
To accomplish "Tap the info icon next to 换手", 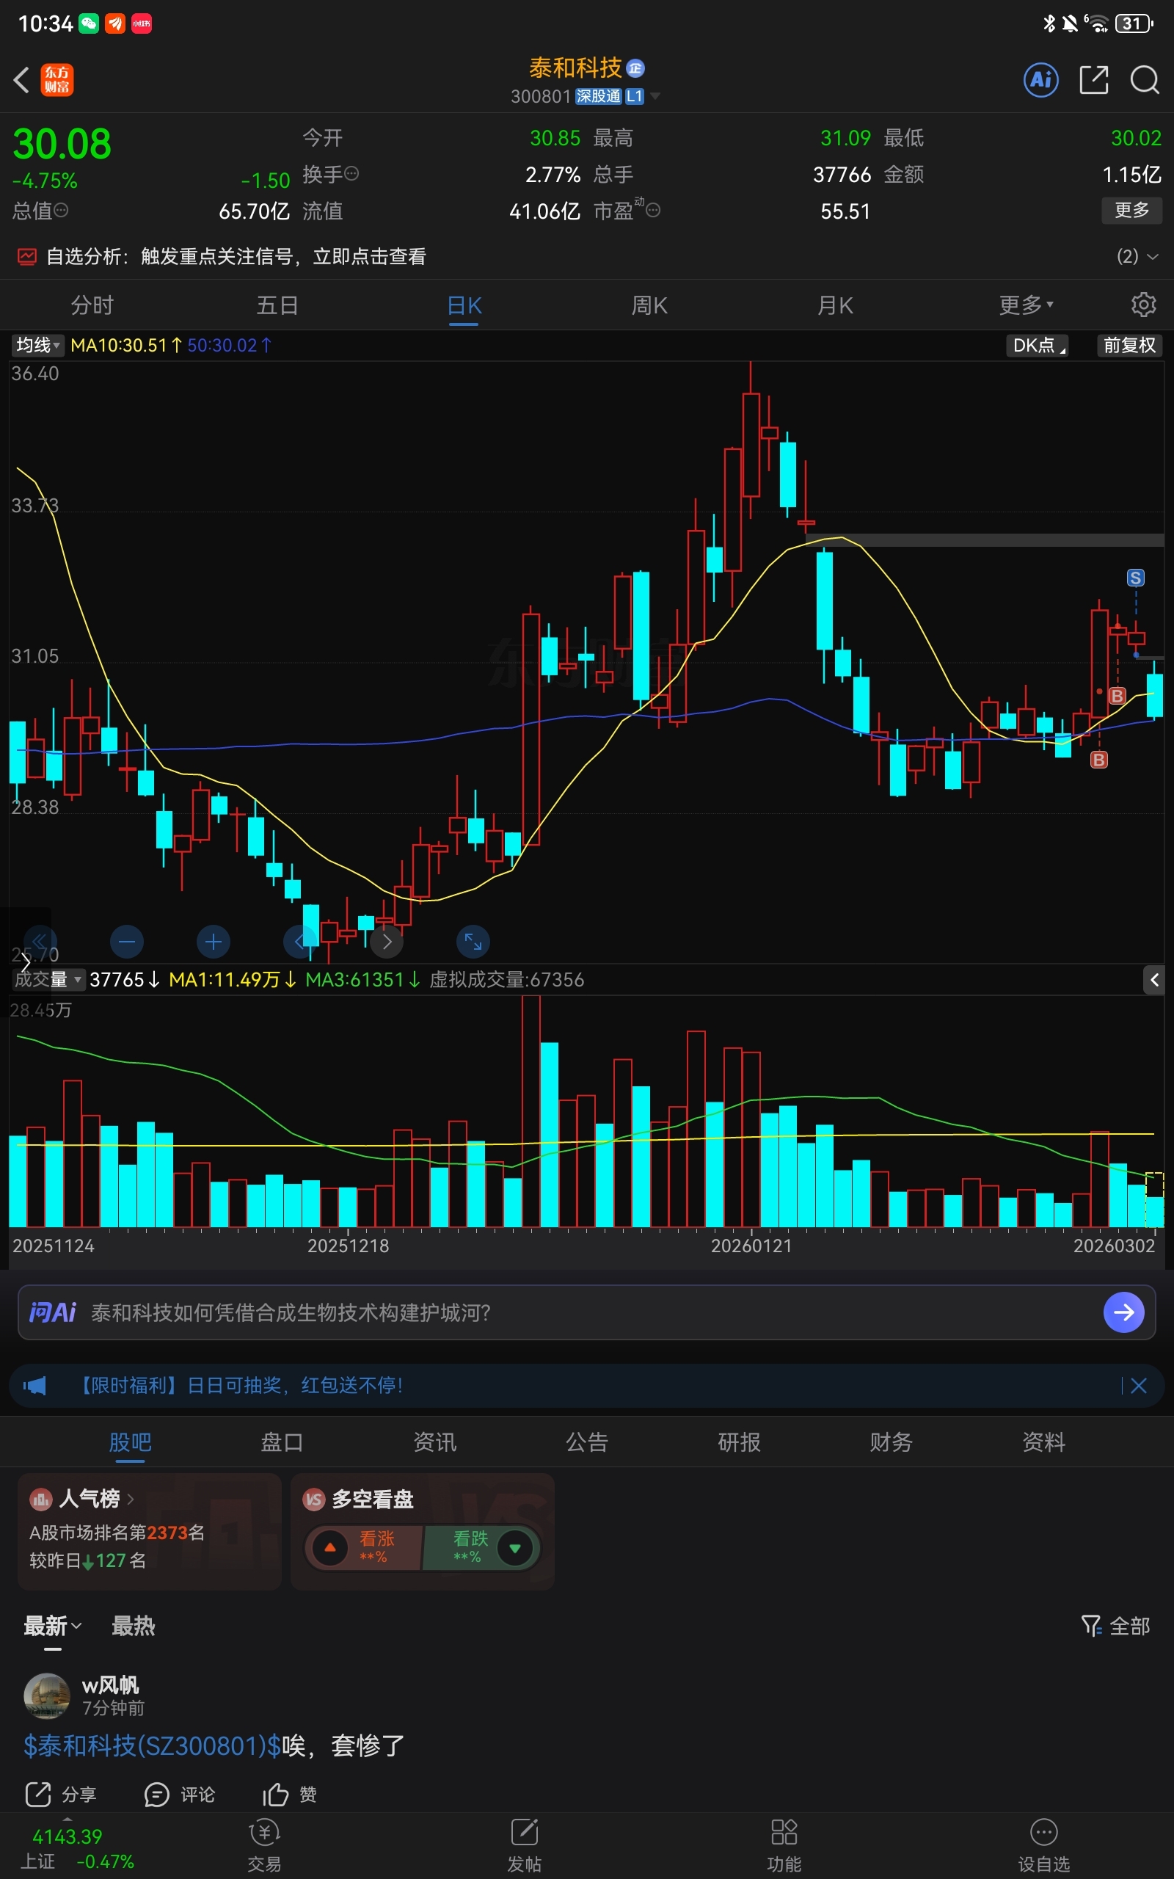I will click(351, 174).
